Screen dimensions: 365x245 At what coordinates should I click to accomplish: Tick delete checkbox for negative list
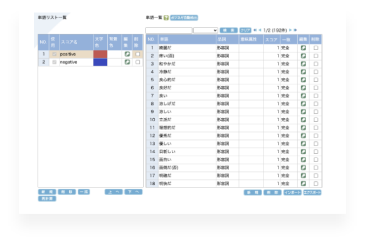[x=137, y=62]
